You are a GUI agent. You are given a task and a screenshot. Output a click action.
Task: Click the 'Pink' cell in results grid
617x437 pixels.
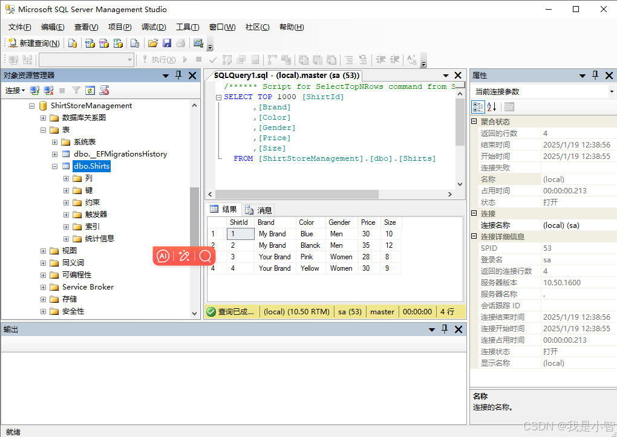point(311,257)
